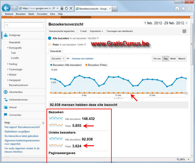Viewport: 195px width, 163px height.
Task: Expand the Technologie section
Action: pyautogui.click(x=8, y=69)
